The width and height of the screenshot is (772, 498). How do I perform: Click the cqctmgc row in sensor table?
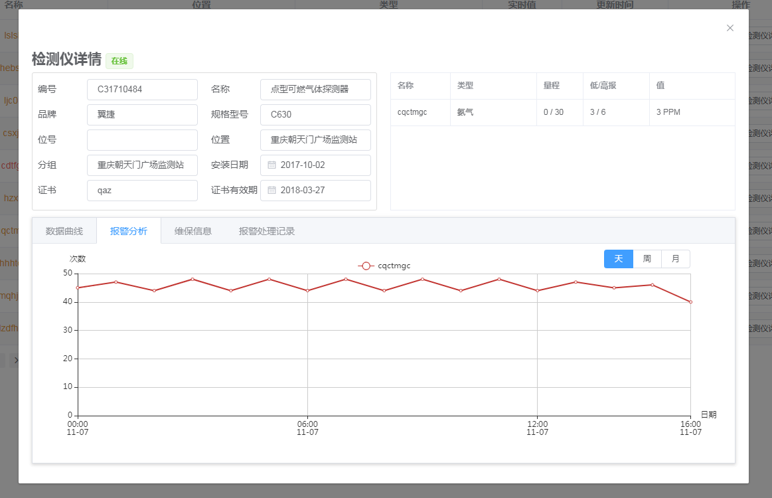(x=562, y=112)
